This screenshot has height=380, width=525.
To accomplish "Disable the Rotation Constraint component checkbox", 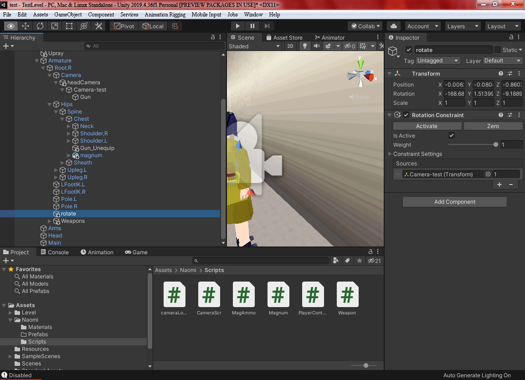I will tap(406, 115).
